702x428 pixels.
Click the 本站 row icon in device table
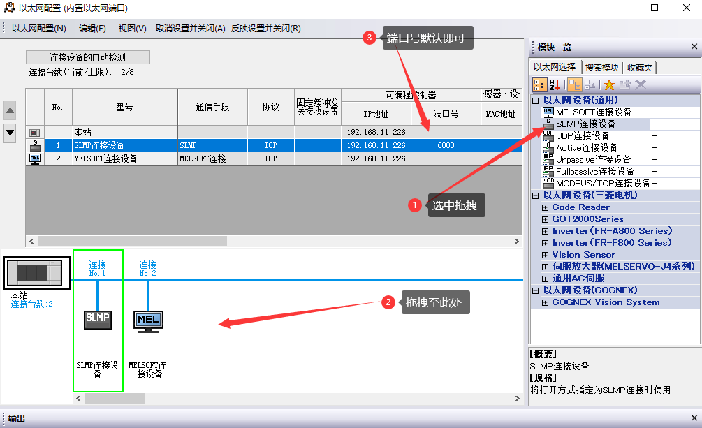pyautogui.click(x=35, y=133)
